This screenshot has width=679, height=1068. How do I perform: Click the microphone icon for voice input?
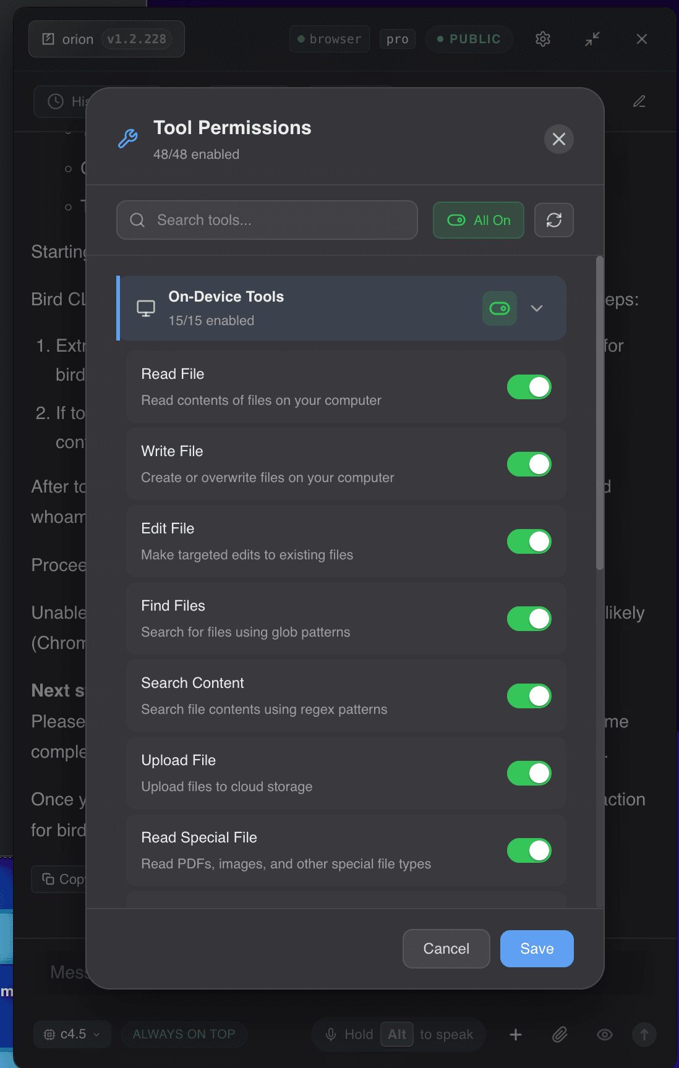click(x=331, y=1034)
